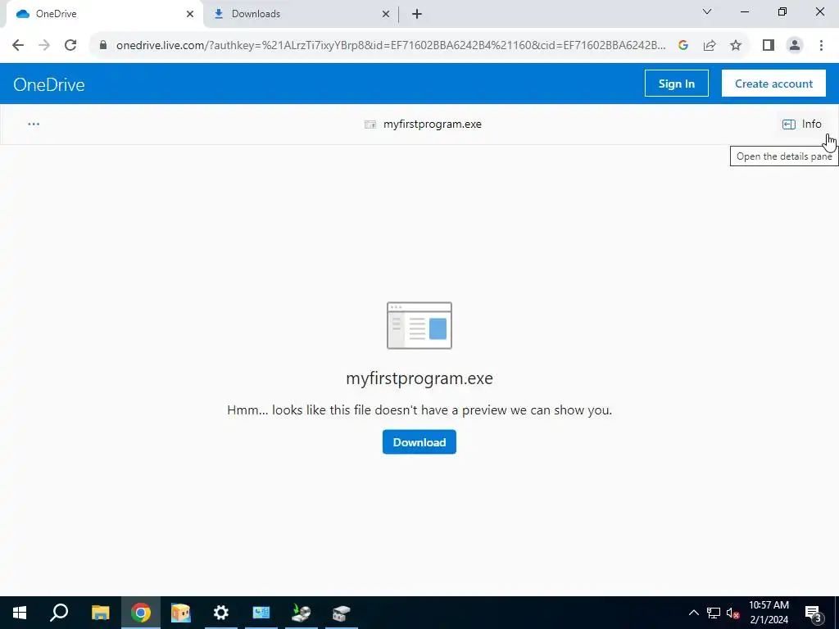Image resolution: width=839 pixels, height=629 pixels.
Task: Open the blue window app on taskbar
Action: (x=261, y=613)
